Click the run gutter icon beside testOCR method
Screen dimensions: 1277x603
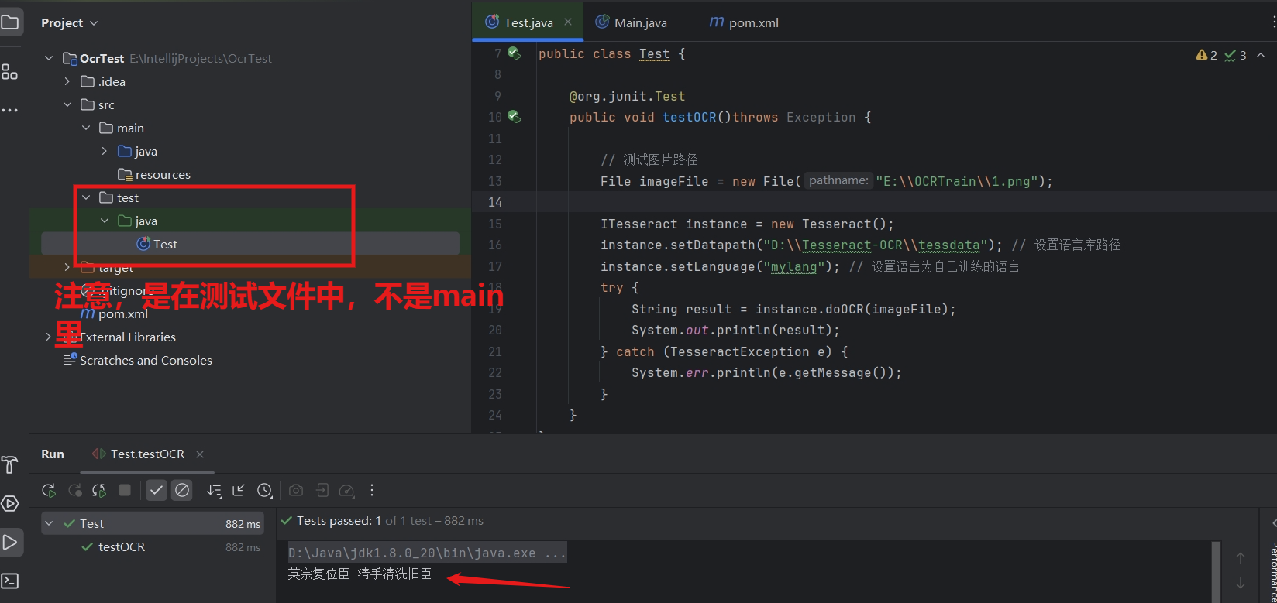(x=514, y=117)
